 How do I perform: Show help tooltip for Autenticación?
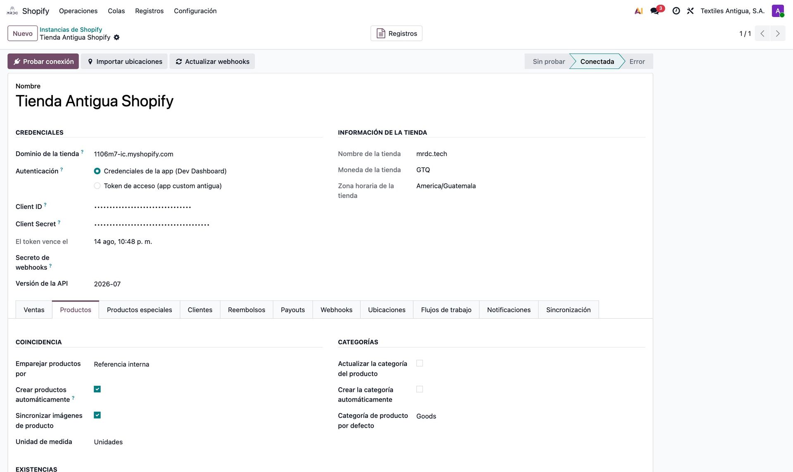pyautogui.click(x=62, y=169)
